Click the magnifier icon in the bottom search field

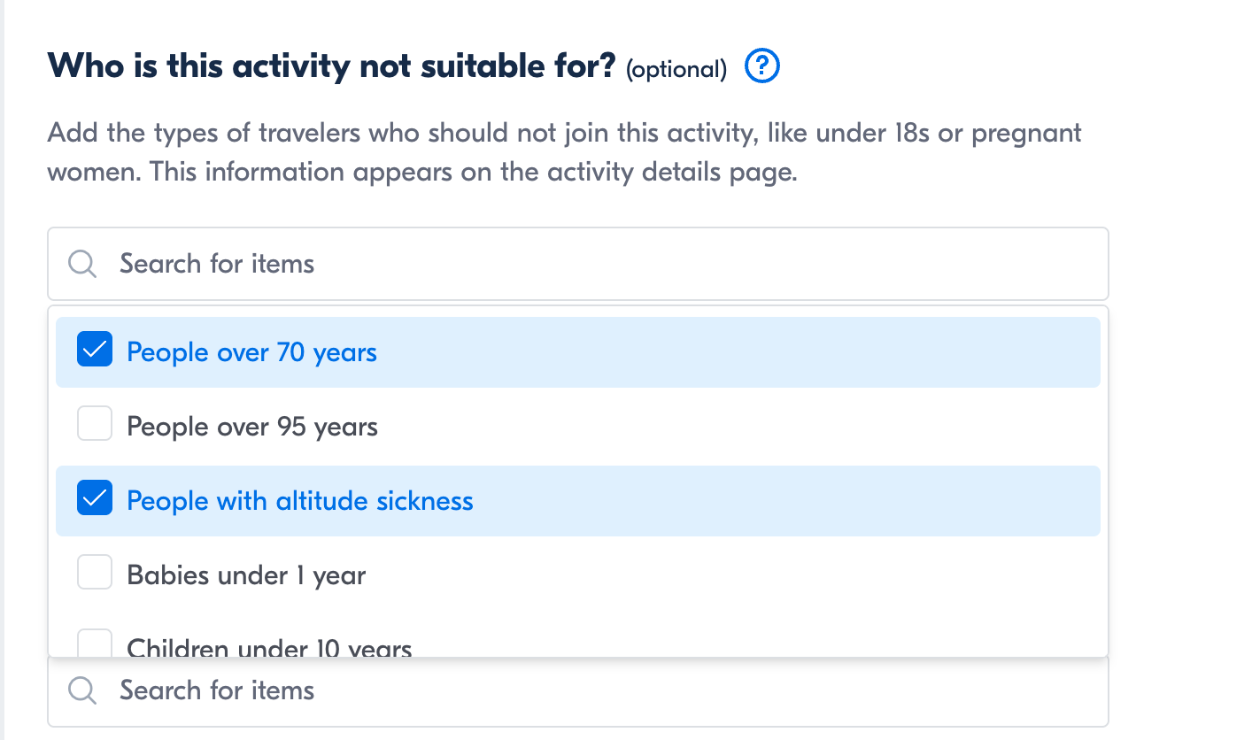82,690
